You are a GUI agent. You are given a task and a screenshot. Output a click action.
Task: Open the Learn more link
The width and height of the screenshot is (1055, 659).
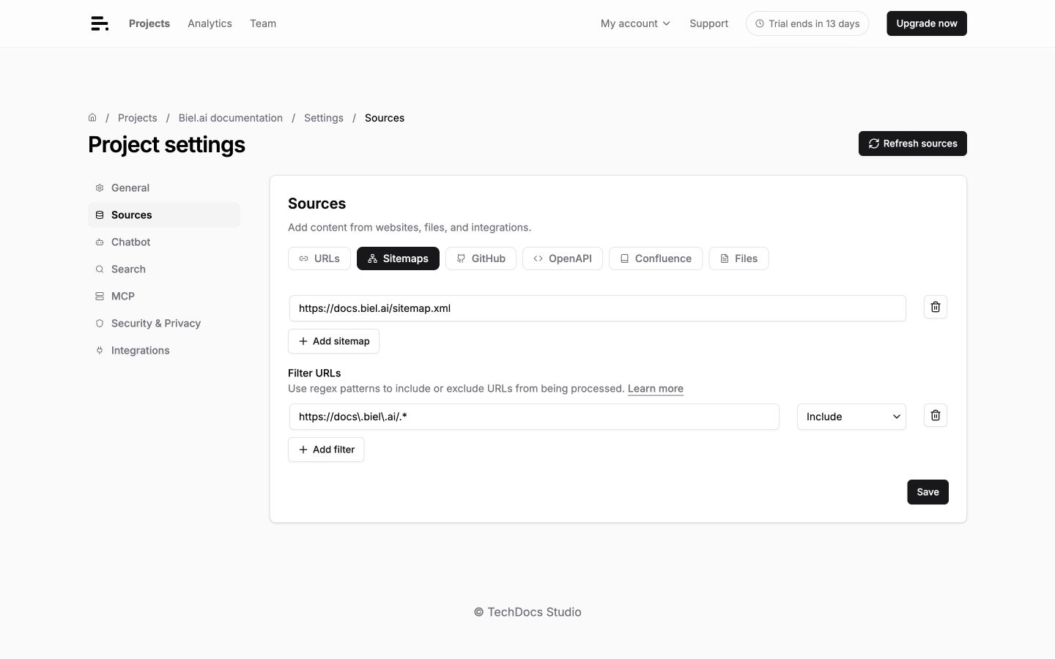point(656,389)
